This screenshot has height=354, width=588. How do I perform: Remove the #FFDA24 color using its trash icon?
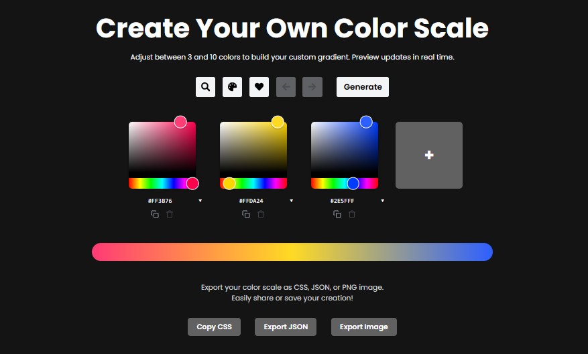[261, 214]
